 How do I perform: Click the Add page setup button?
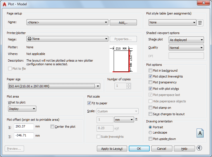click(123, 23)
